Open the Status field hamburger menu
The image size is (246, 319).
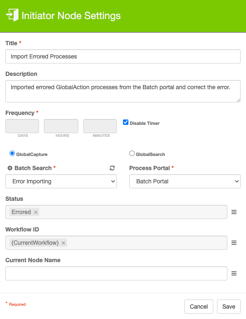coord(234,212)
